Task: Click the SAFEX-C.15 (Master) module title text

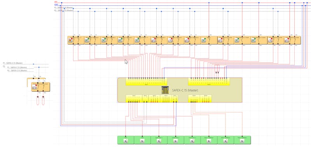Action: [x=185, y=90]
